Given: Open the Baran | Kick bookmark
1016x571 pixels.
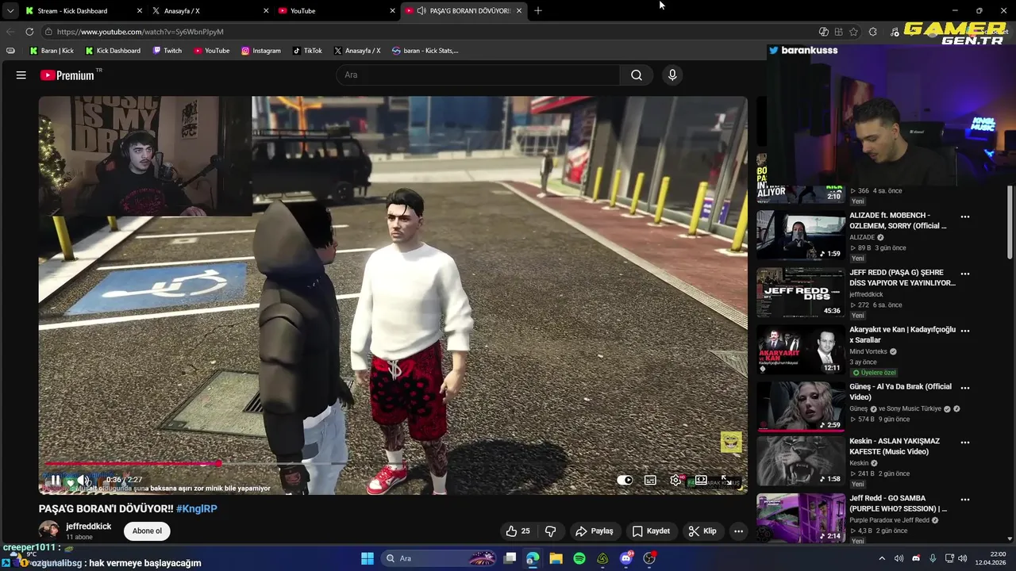Looking at the screenshot, I should tap(52, 51).
